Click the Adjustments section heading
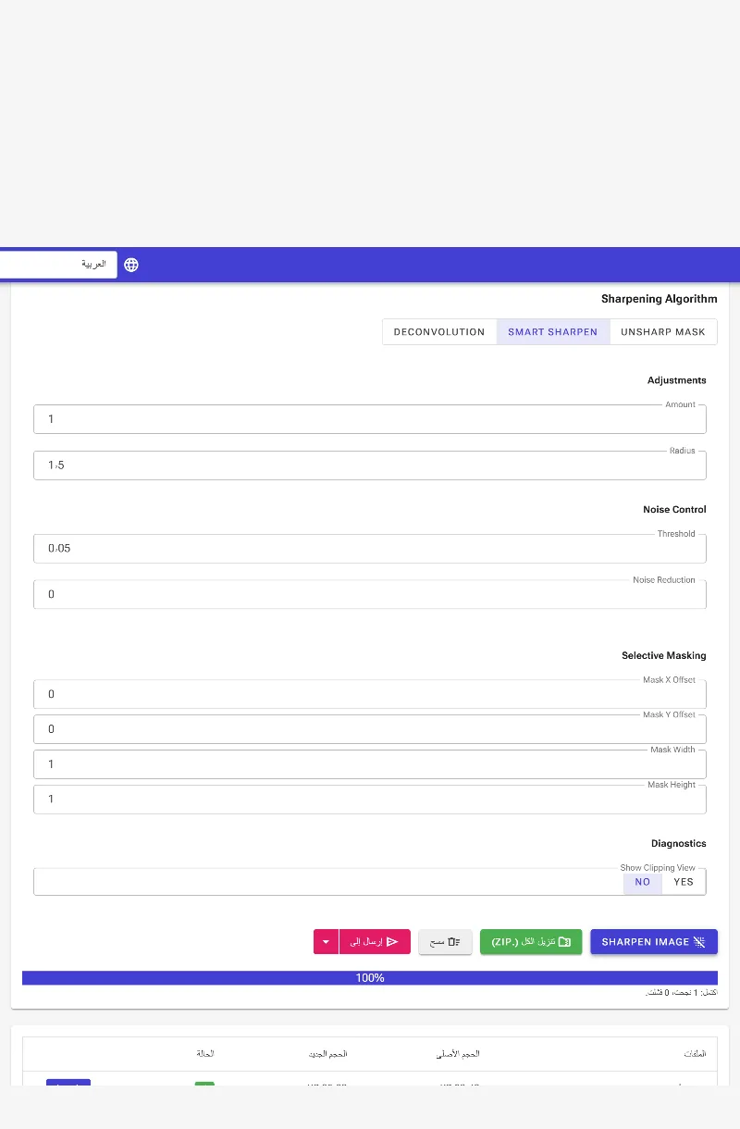This screenshot has width=740, height=1129. 677,380
